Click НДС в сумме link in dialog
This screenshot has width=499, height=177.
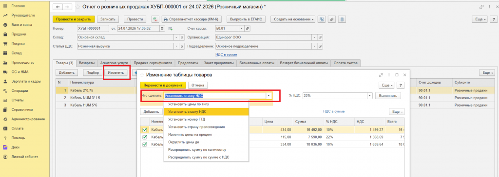(333, 111)
